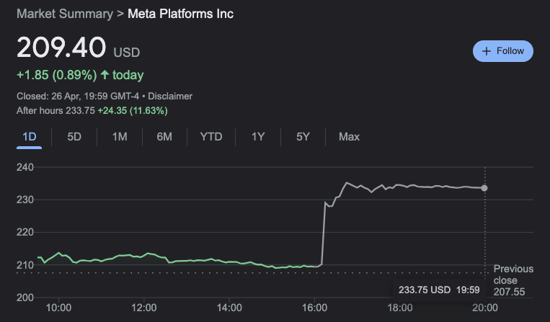Switch to 1Y chart view
This screenshot has width=550, height=322.
(x=258, y=137)
